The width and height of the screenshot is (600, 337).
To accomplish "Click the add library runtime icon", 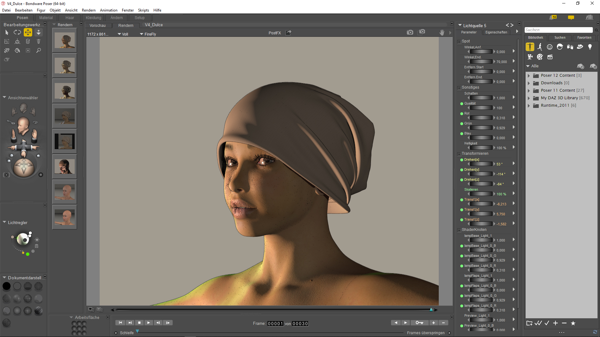I will tap(580, 66).
